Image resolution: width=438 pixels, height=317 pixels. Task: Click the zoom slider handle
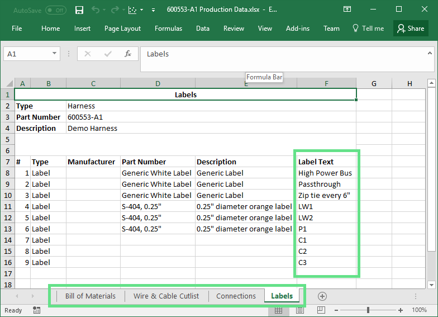click(368, 310)
